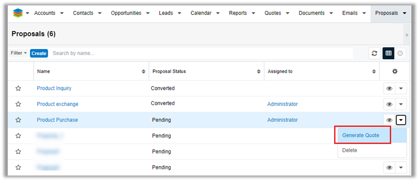Open actions dropdown for Product Inquiry row

[401, 88]
